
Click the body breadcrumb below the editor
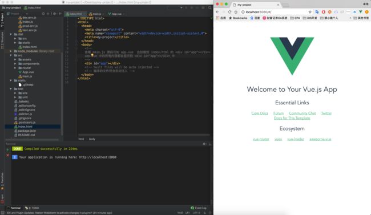point(92,139)
